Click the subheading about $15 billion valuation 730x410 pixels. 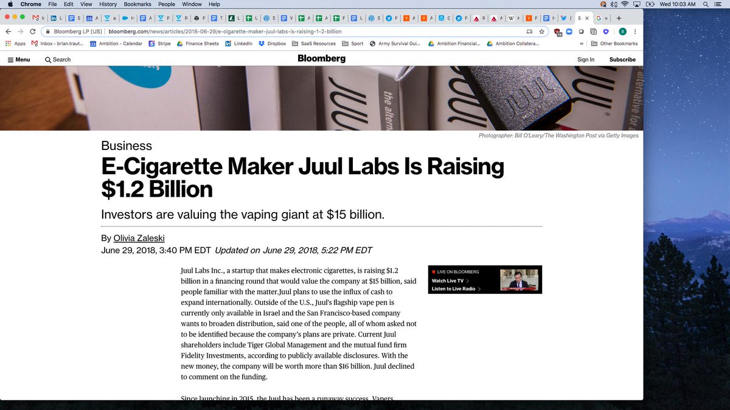click(243, 214)
